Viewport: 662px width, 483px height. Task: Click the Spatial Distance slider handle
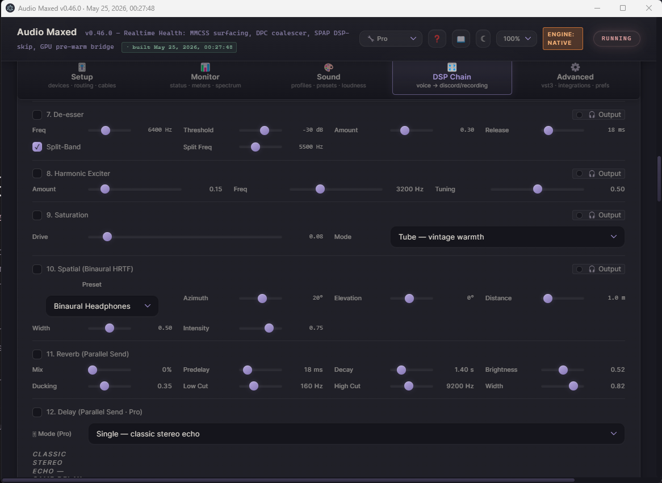(547, 299)
